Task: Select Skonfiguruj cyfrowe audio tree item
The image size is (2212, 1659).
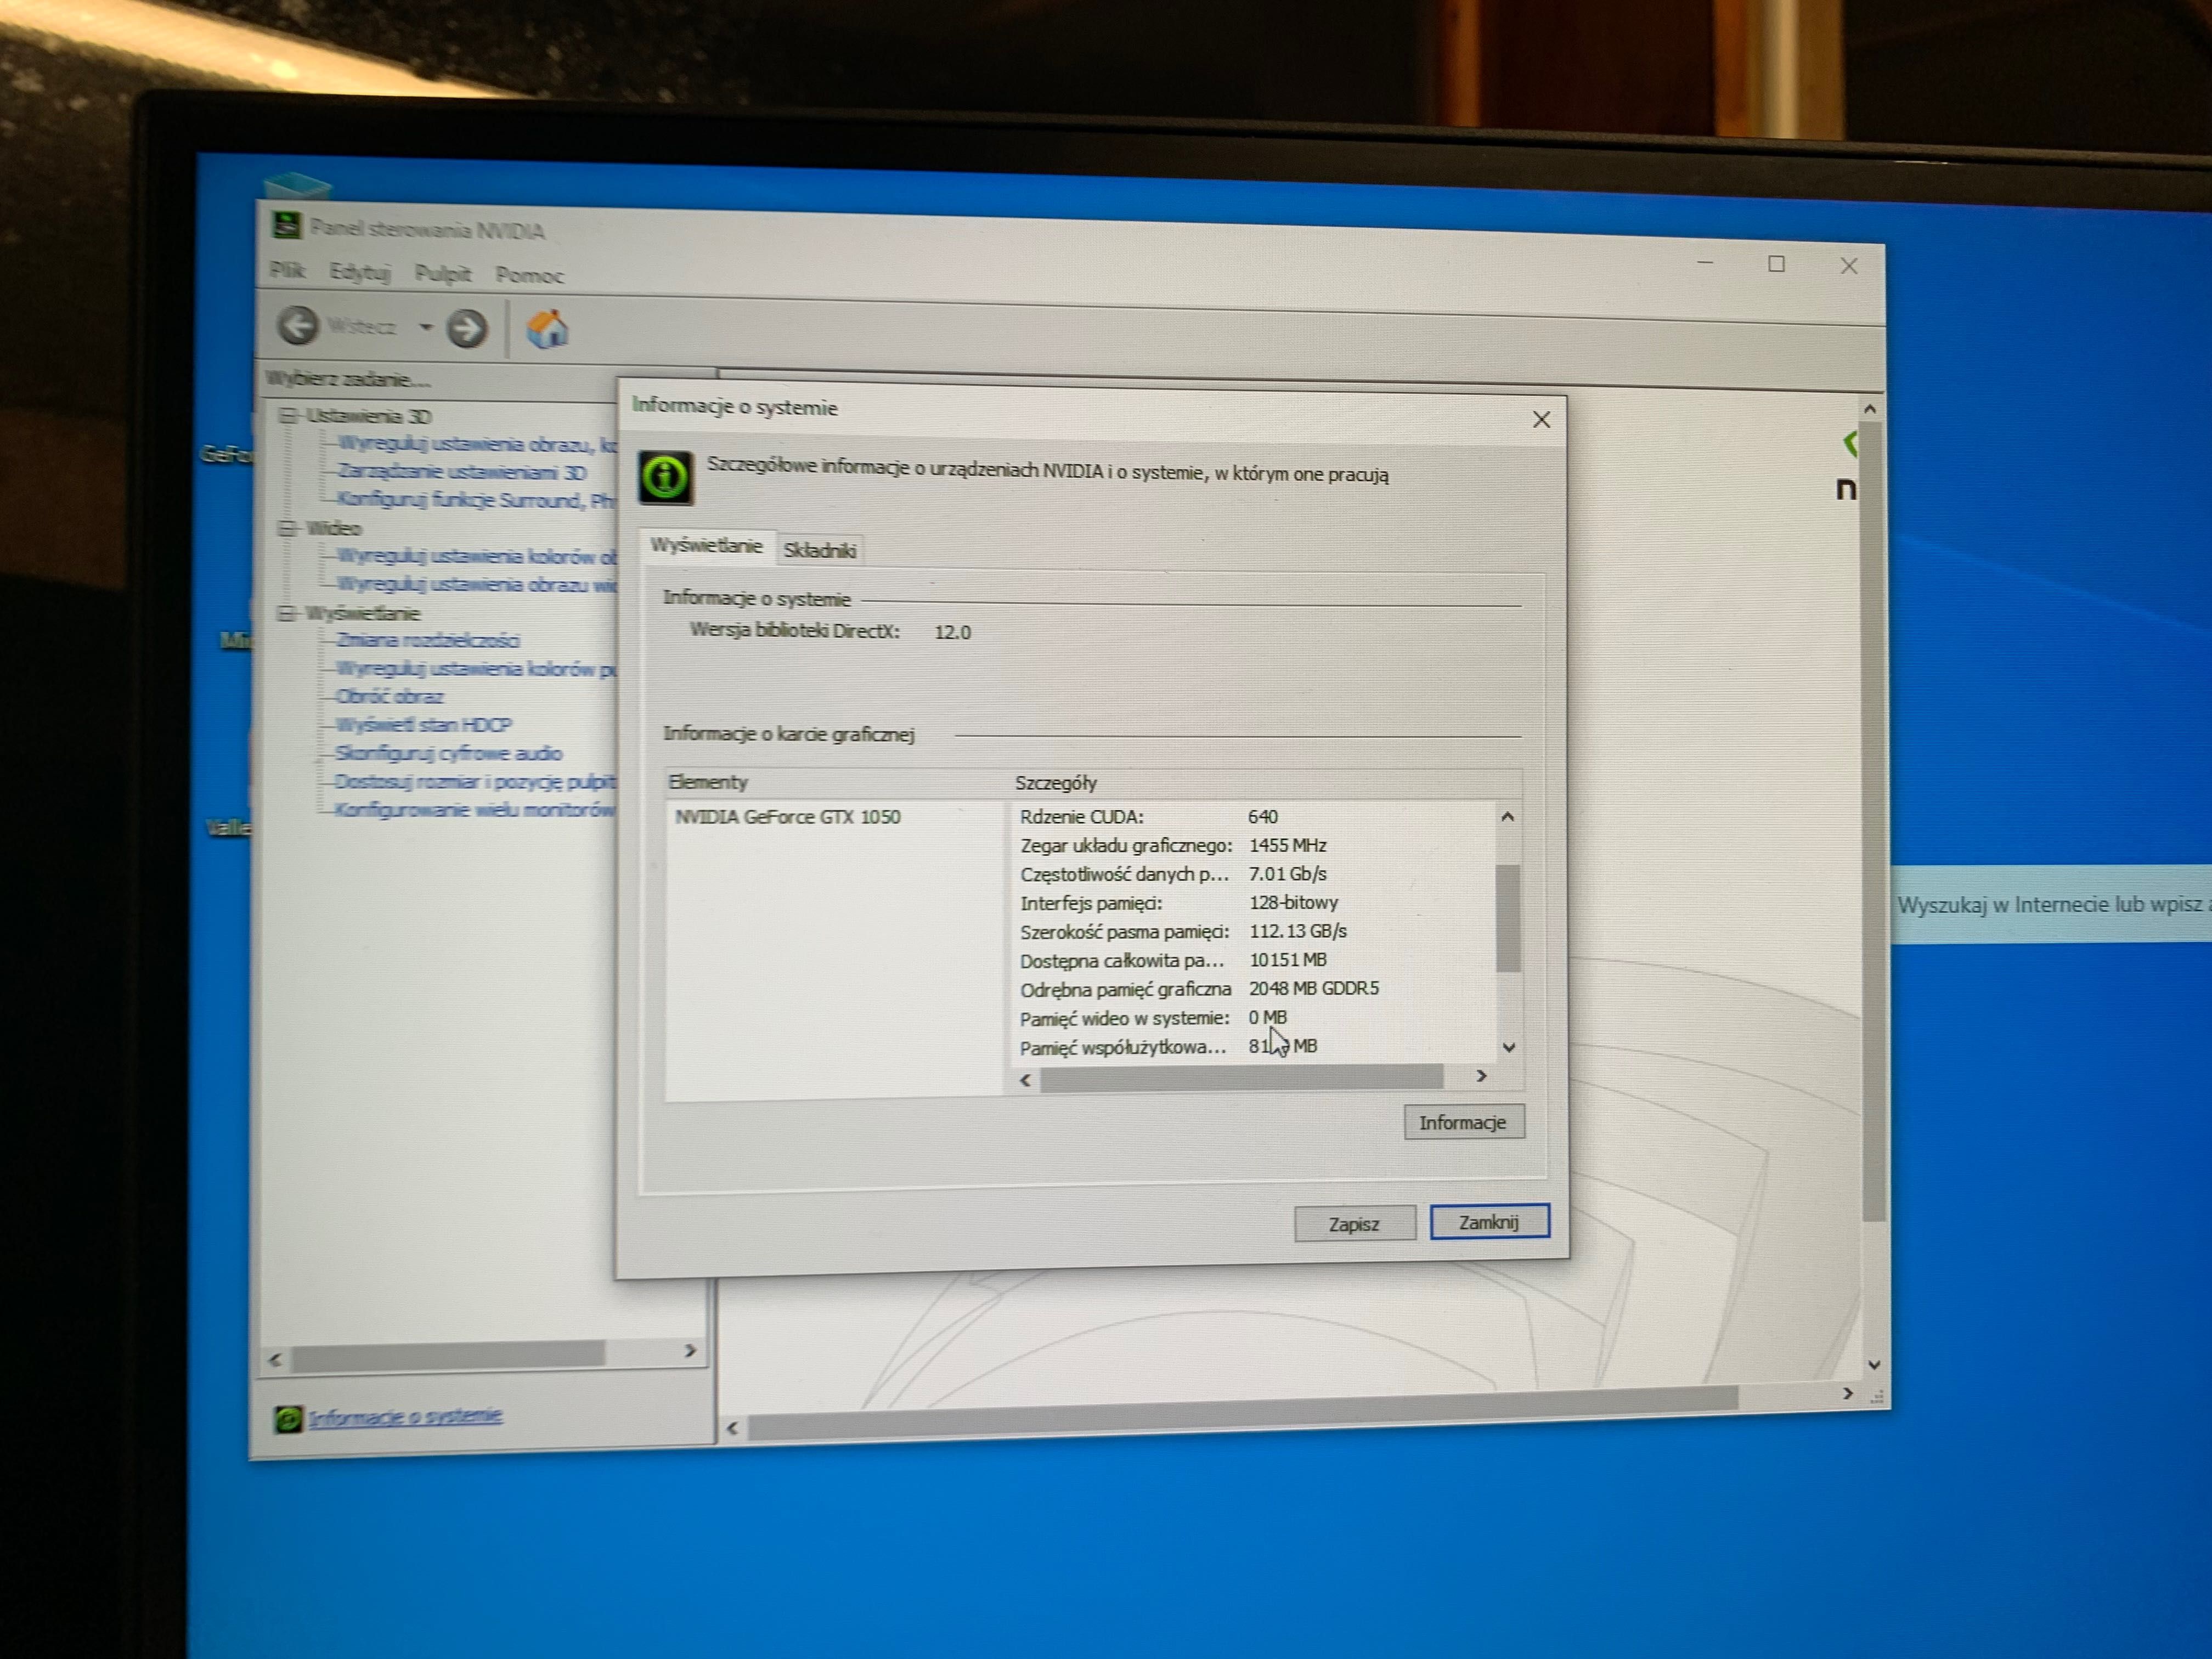Action: click(448, 753)
